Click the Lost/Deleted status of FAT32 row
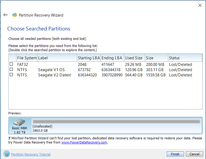 tap(181, 65)
